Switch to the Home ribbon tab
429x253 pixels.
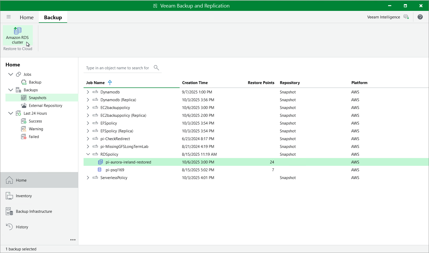27,17
